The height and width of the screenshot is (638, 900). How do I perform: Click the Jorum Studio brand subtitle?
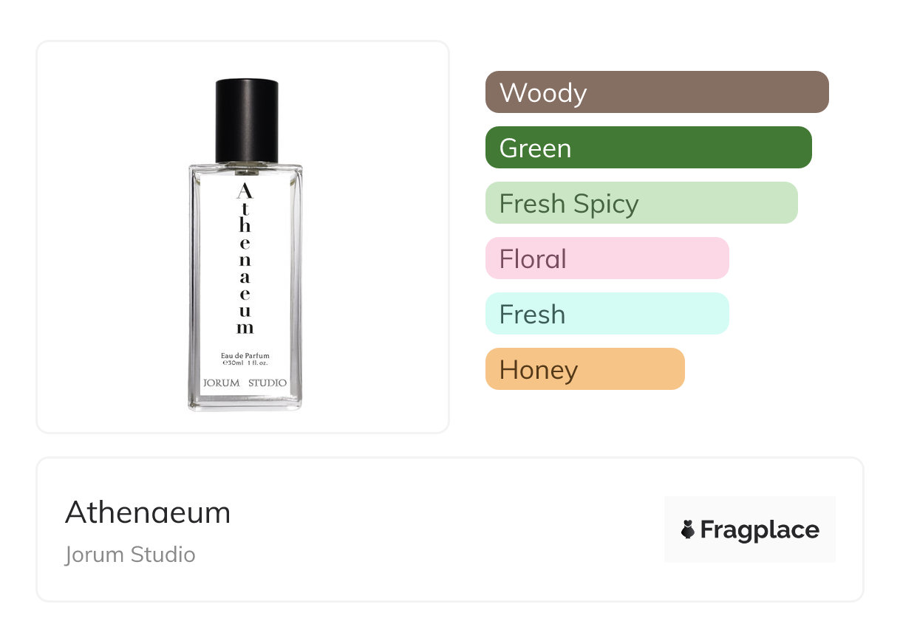point(130,555)
